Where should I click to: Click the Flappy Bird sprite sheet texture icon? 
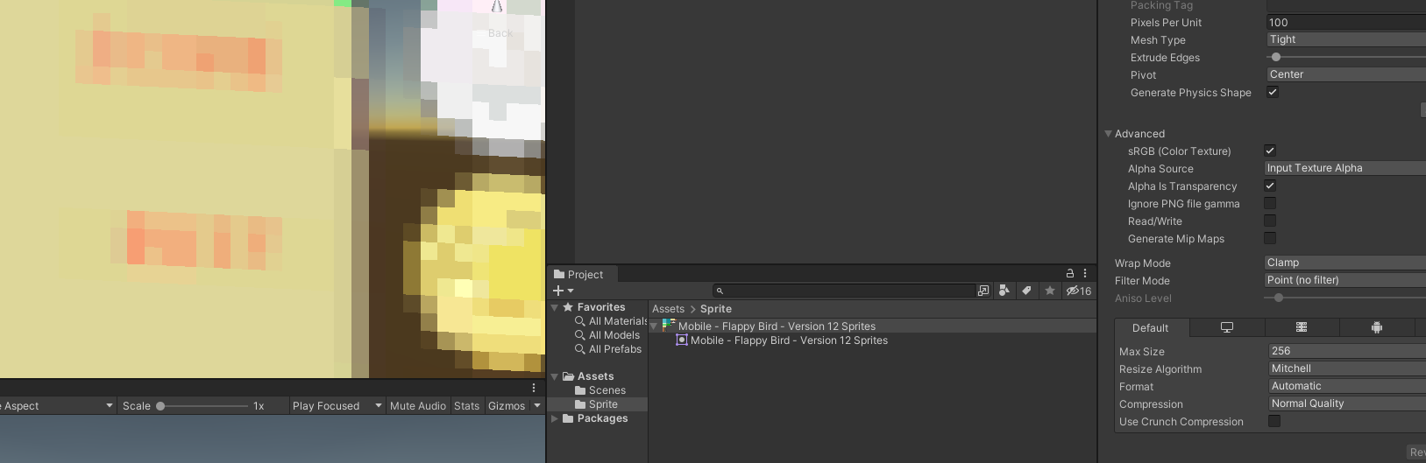click(669, 326)
